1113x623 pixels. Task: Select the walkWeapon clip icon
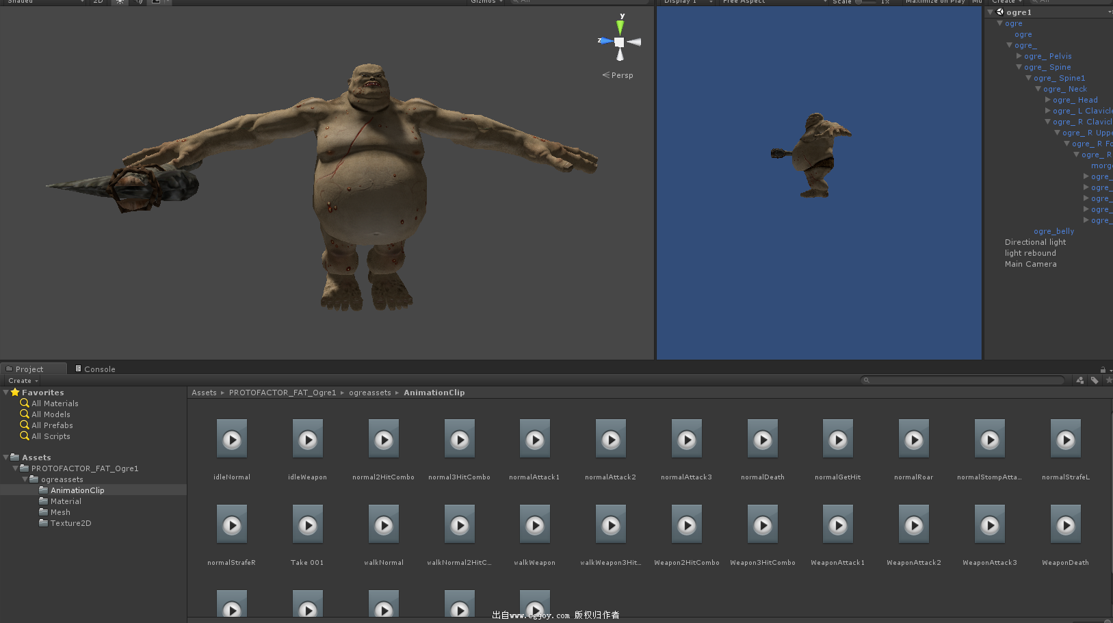(x=535, y=524)
